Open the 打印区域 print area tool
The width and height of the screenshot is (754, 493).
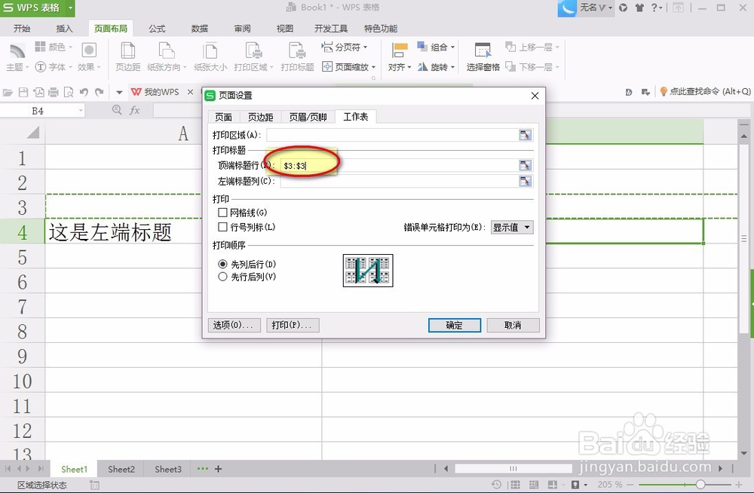[x=253, y=57]
